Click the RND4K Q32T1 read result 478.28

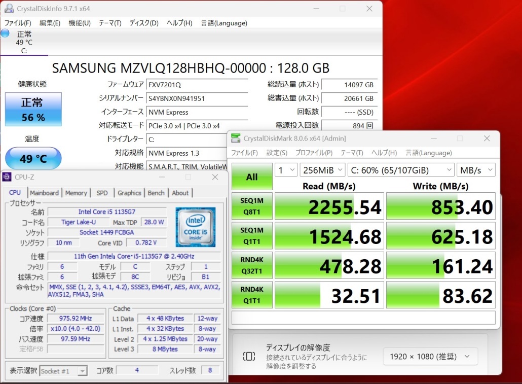click(329, 265)
